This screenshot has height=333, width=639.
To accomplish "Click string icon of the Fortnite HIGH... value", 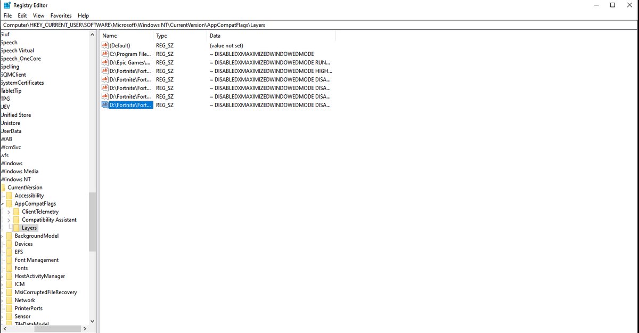I will [x=105, y=71].
